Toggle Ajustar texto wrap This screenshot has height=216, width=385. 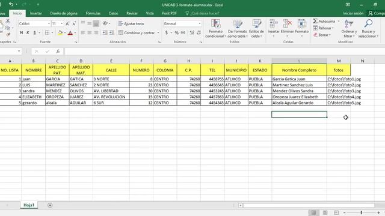point(131,23)
